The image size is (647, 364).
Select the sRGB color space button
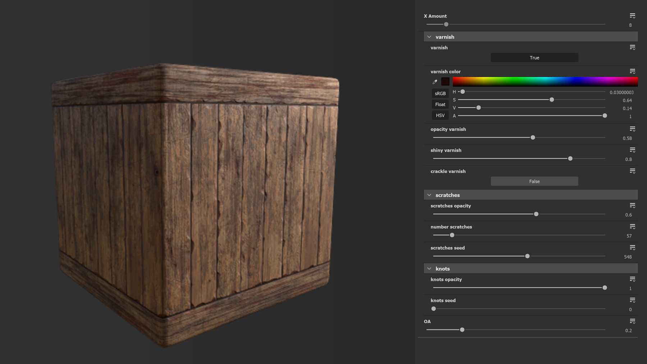tap(440, 93)
